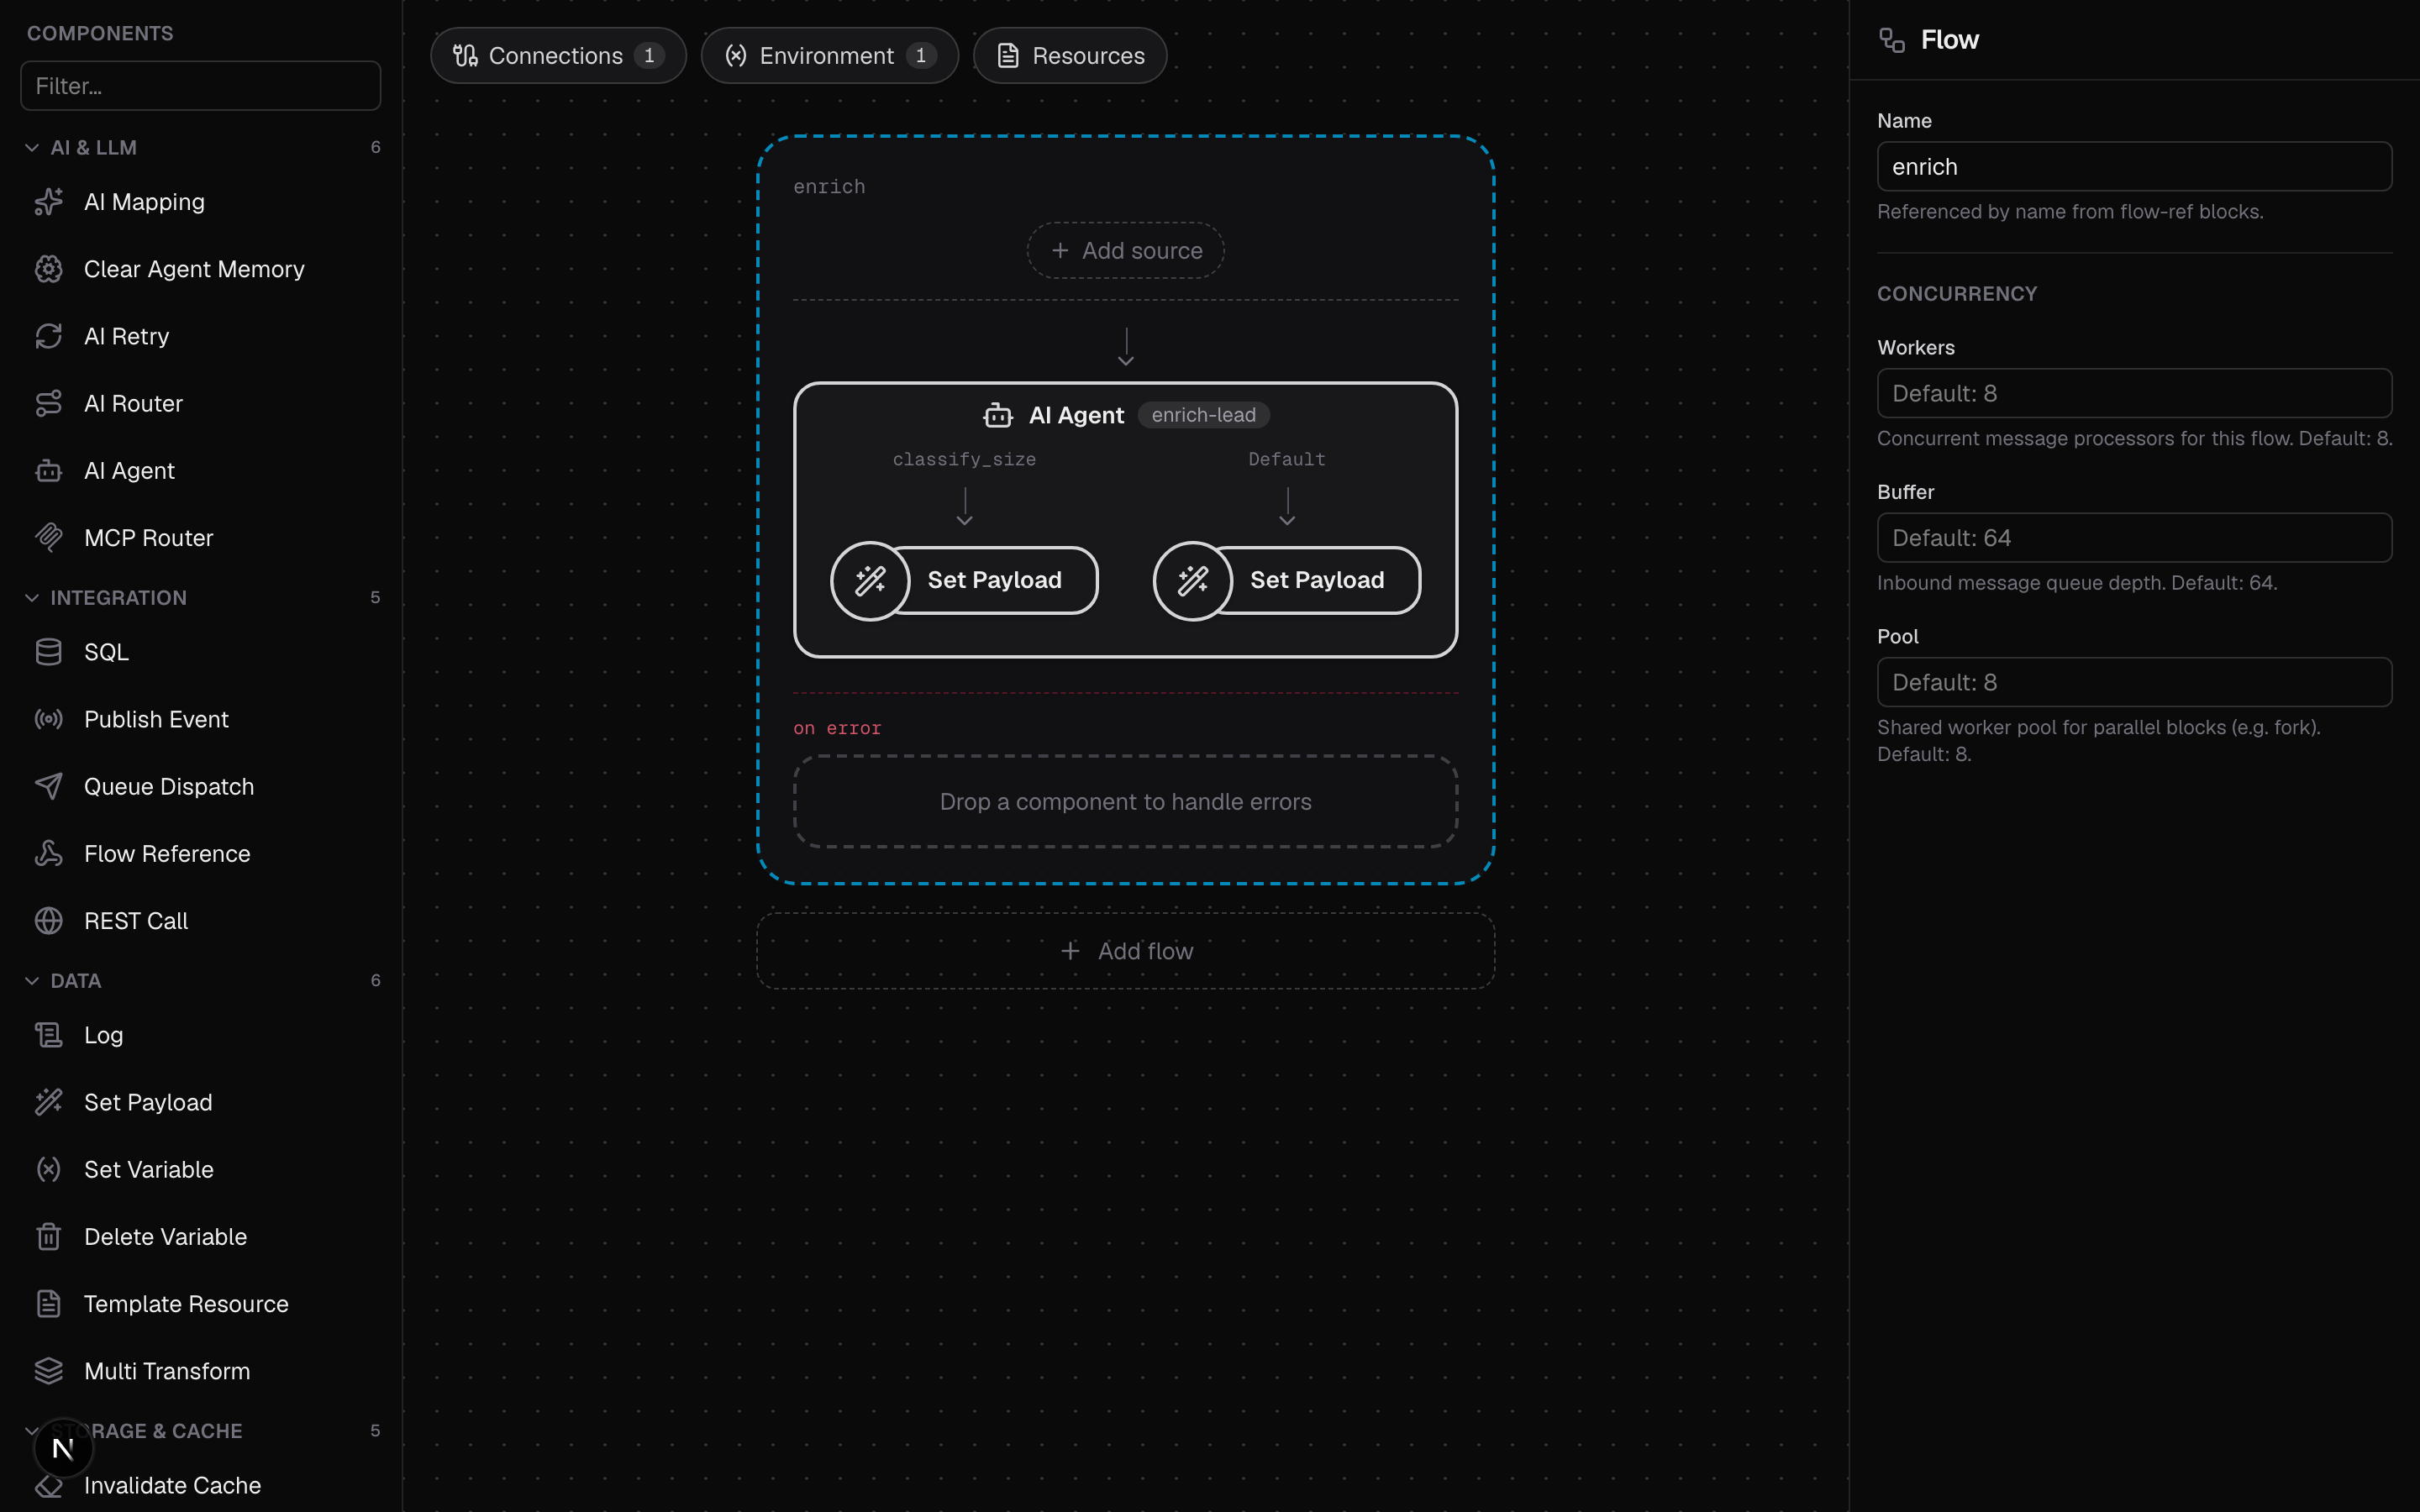The width and height of the screenshot is (2420, 1512).
Task: Click the Set Variable icon
Action: pos(48,1169)
